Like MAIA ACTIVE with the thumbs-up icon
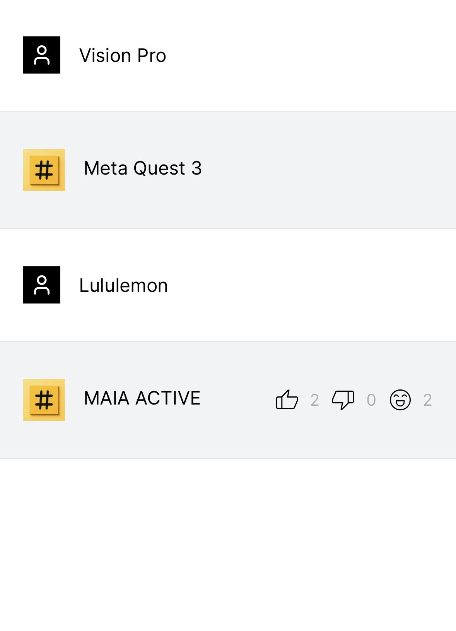Image resolution: width=456 pixels, height=631 pixels. (x=287, y=400)
